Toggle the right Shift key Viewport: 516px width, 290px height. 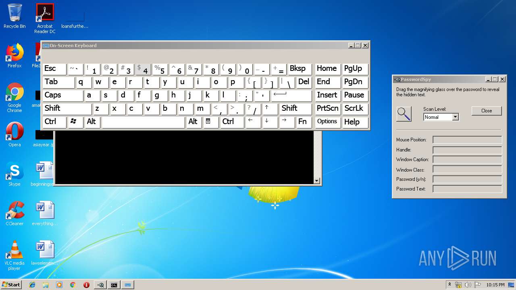[296, 109]
